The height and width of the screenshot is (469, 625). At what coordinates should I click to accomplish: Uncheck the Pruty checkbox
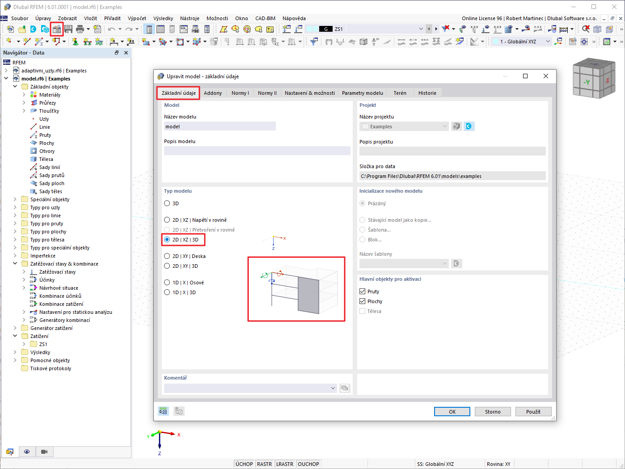pos(363,292)
